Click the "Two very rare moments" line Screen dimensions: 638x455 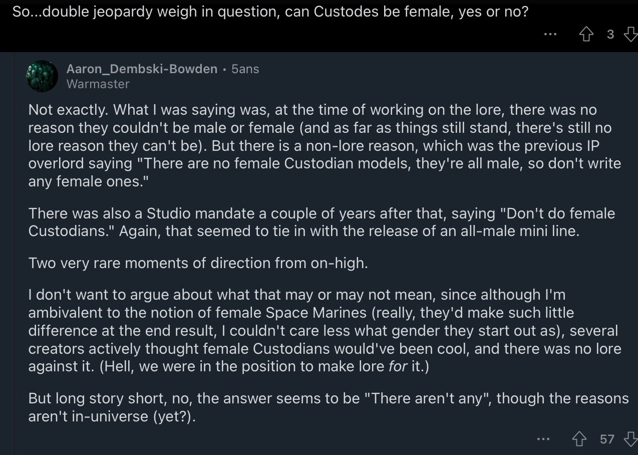click(x=198, y=263)
